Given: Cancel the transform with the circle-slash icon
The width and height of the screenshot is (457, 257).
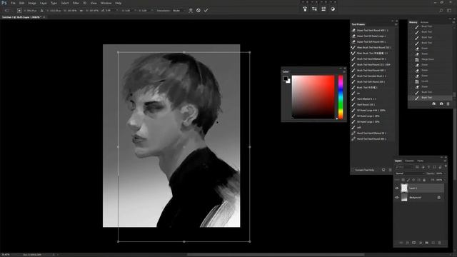Looking at the screenshot, I should [199, 10].
